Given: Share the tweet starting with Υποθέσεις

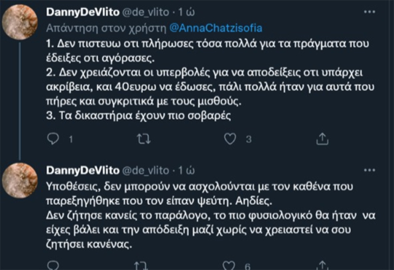Looking at the screenshot, I should [x=322, y=265].
